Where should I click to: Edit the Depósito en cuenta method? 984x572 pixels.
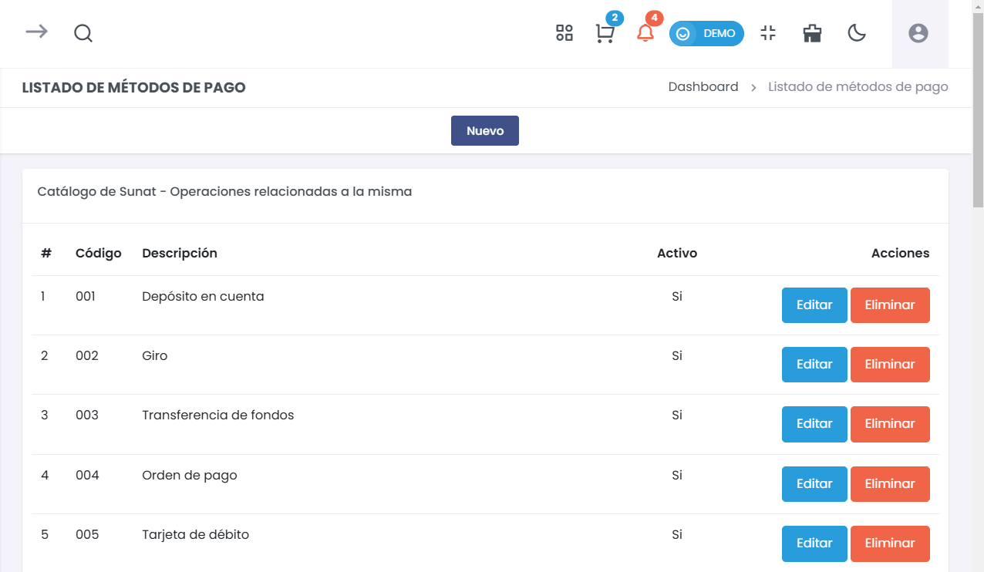click(814, 305)
